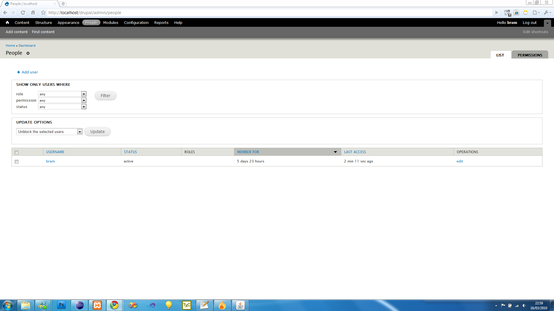Sort table by Member For column header
The height and width of the screenshot is (311, 554).
(248, 152)
